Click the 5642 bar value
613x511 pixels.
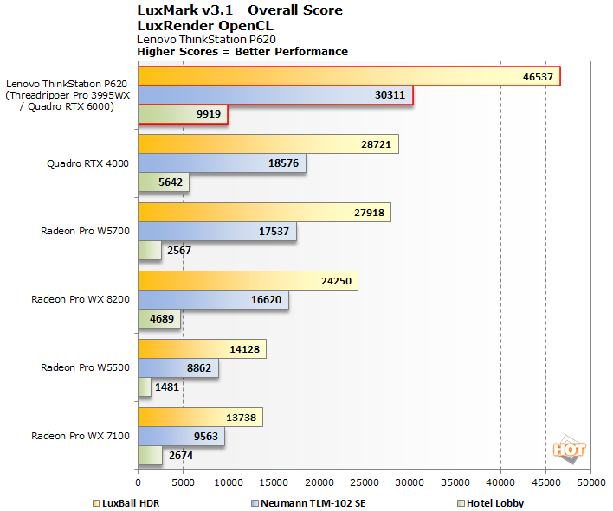point(171,182)
